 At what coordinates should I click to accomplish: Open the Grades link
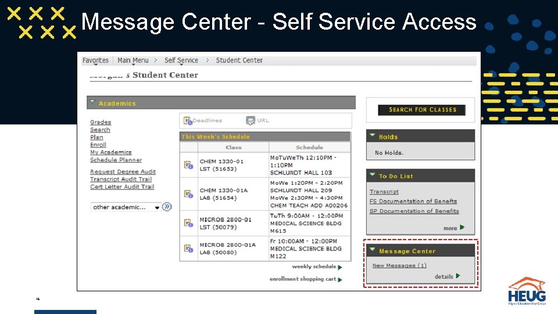pyautogui.click(x=101, y=122)
